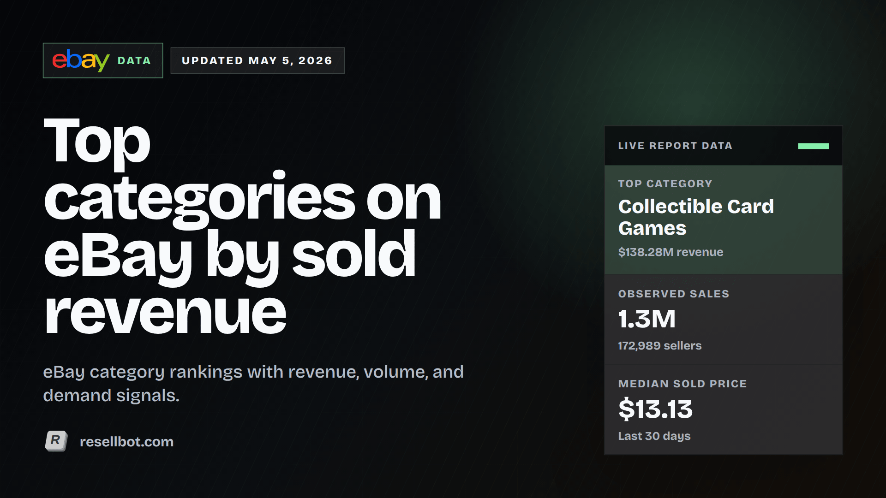Click the main headline about top categories

[x=243, y=225]
